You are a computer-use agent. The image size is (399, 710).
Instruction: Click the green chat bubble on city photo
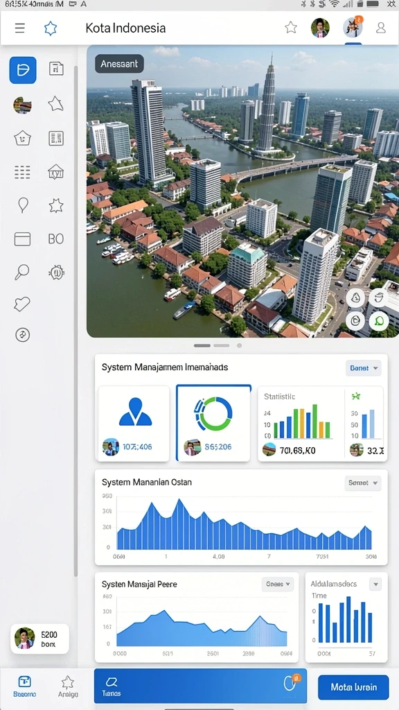379,321
